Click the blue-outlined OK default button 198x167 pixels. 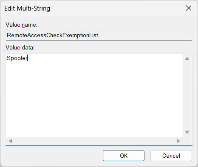point(124,156)
